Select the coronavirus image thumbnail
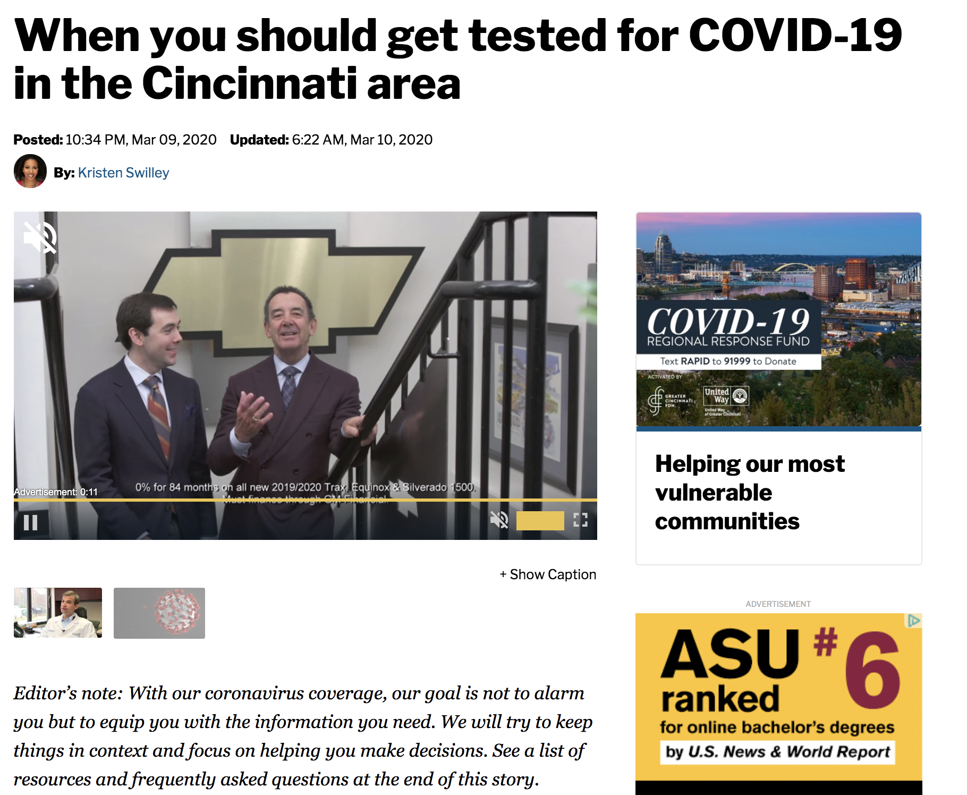 pyautogui.click(x=159, y=613)
